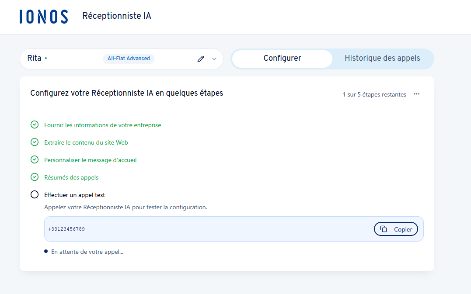471x294 pixels.
Task: Click the dot beside En attente de votre appel
Action: (46, 252)
